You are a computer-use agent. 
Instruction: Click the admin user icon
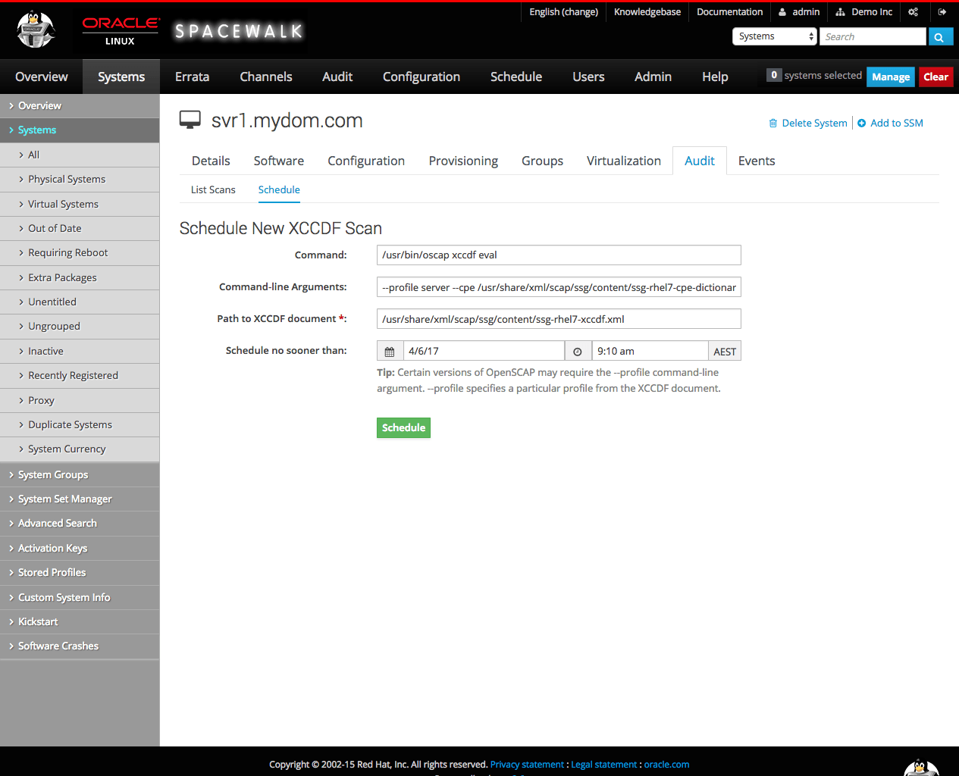coord(782,12)
